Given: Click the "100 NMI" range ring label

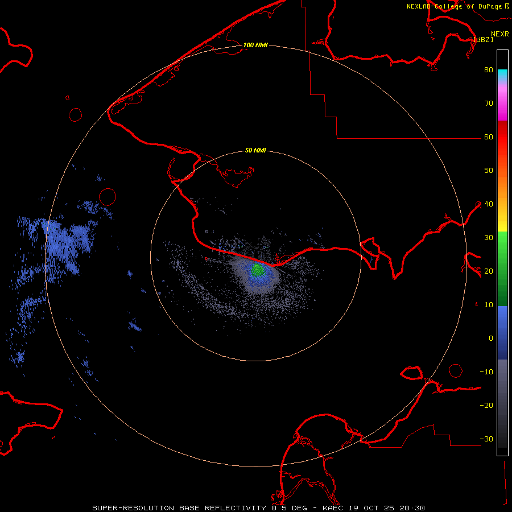Looking at the screenshot, I should 255,45.
